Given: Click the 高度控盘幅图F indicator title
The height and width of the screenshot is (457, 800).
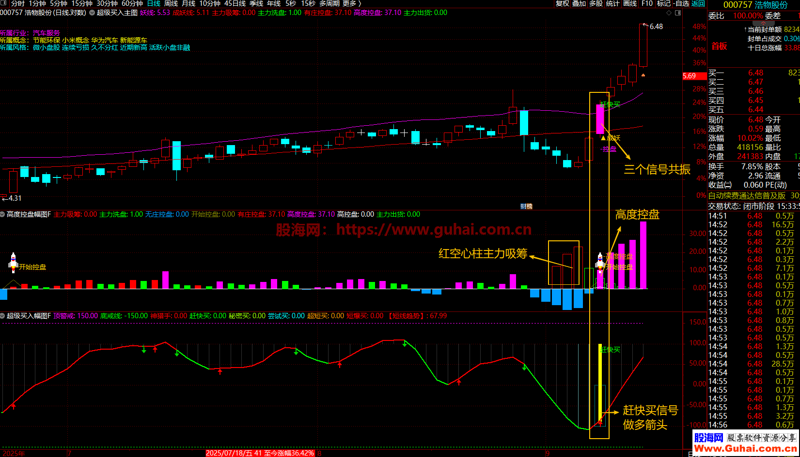Looking at the screenshot, I should pyautogui.click(x=29, y=214).
